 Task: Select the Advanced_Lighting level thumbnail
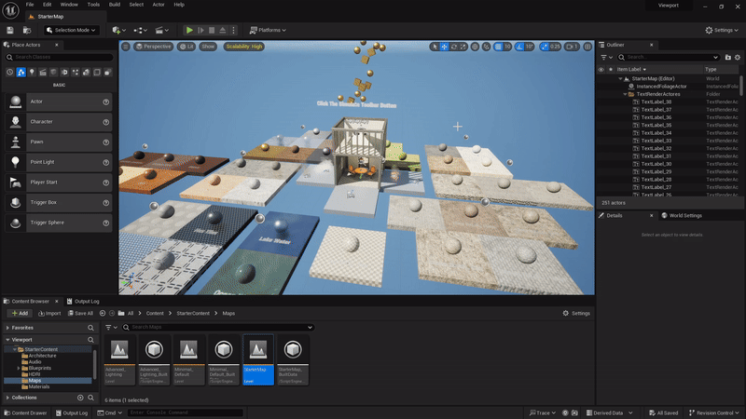(x=119, y=359)
